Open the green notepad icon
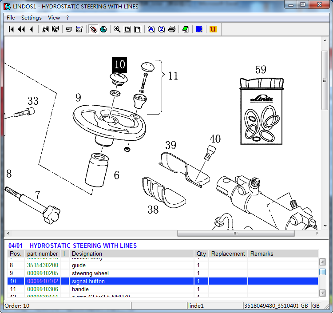This screenshot has height=313, width=333. point(186,29)
